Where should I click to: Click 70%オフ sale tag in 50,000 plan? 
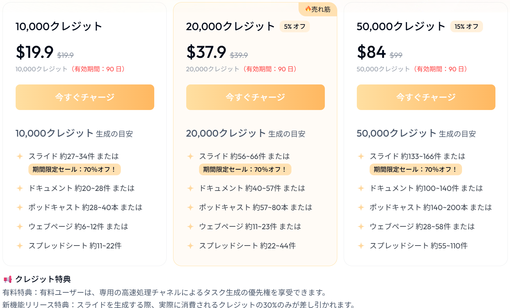click(416, 169)
